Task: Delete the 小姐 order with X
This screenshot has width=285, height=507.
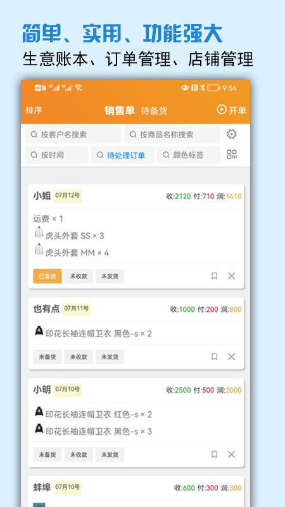Action: click(231, 276)
